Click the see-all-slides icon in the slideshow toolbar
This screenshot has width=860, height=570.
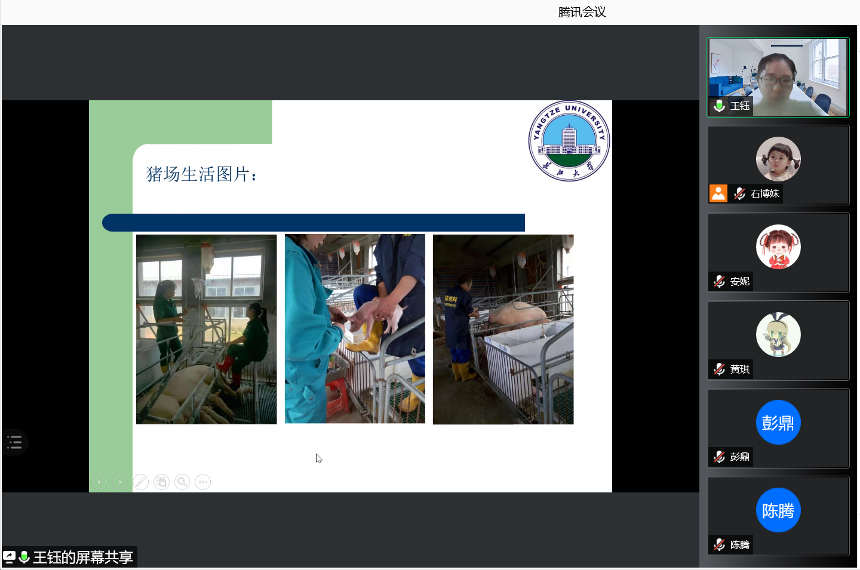point(161,482)
